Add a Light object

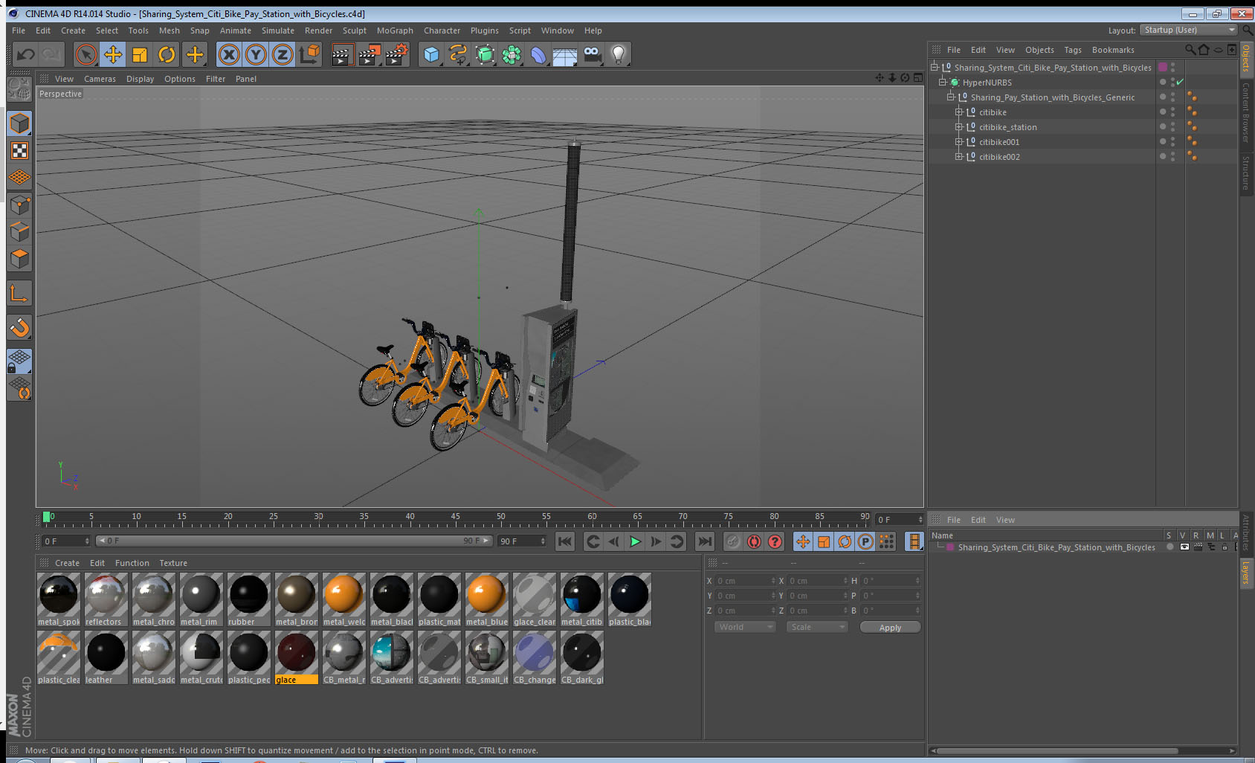(x=619, y=54)
